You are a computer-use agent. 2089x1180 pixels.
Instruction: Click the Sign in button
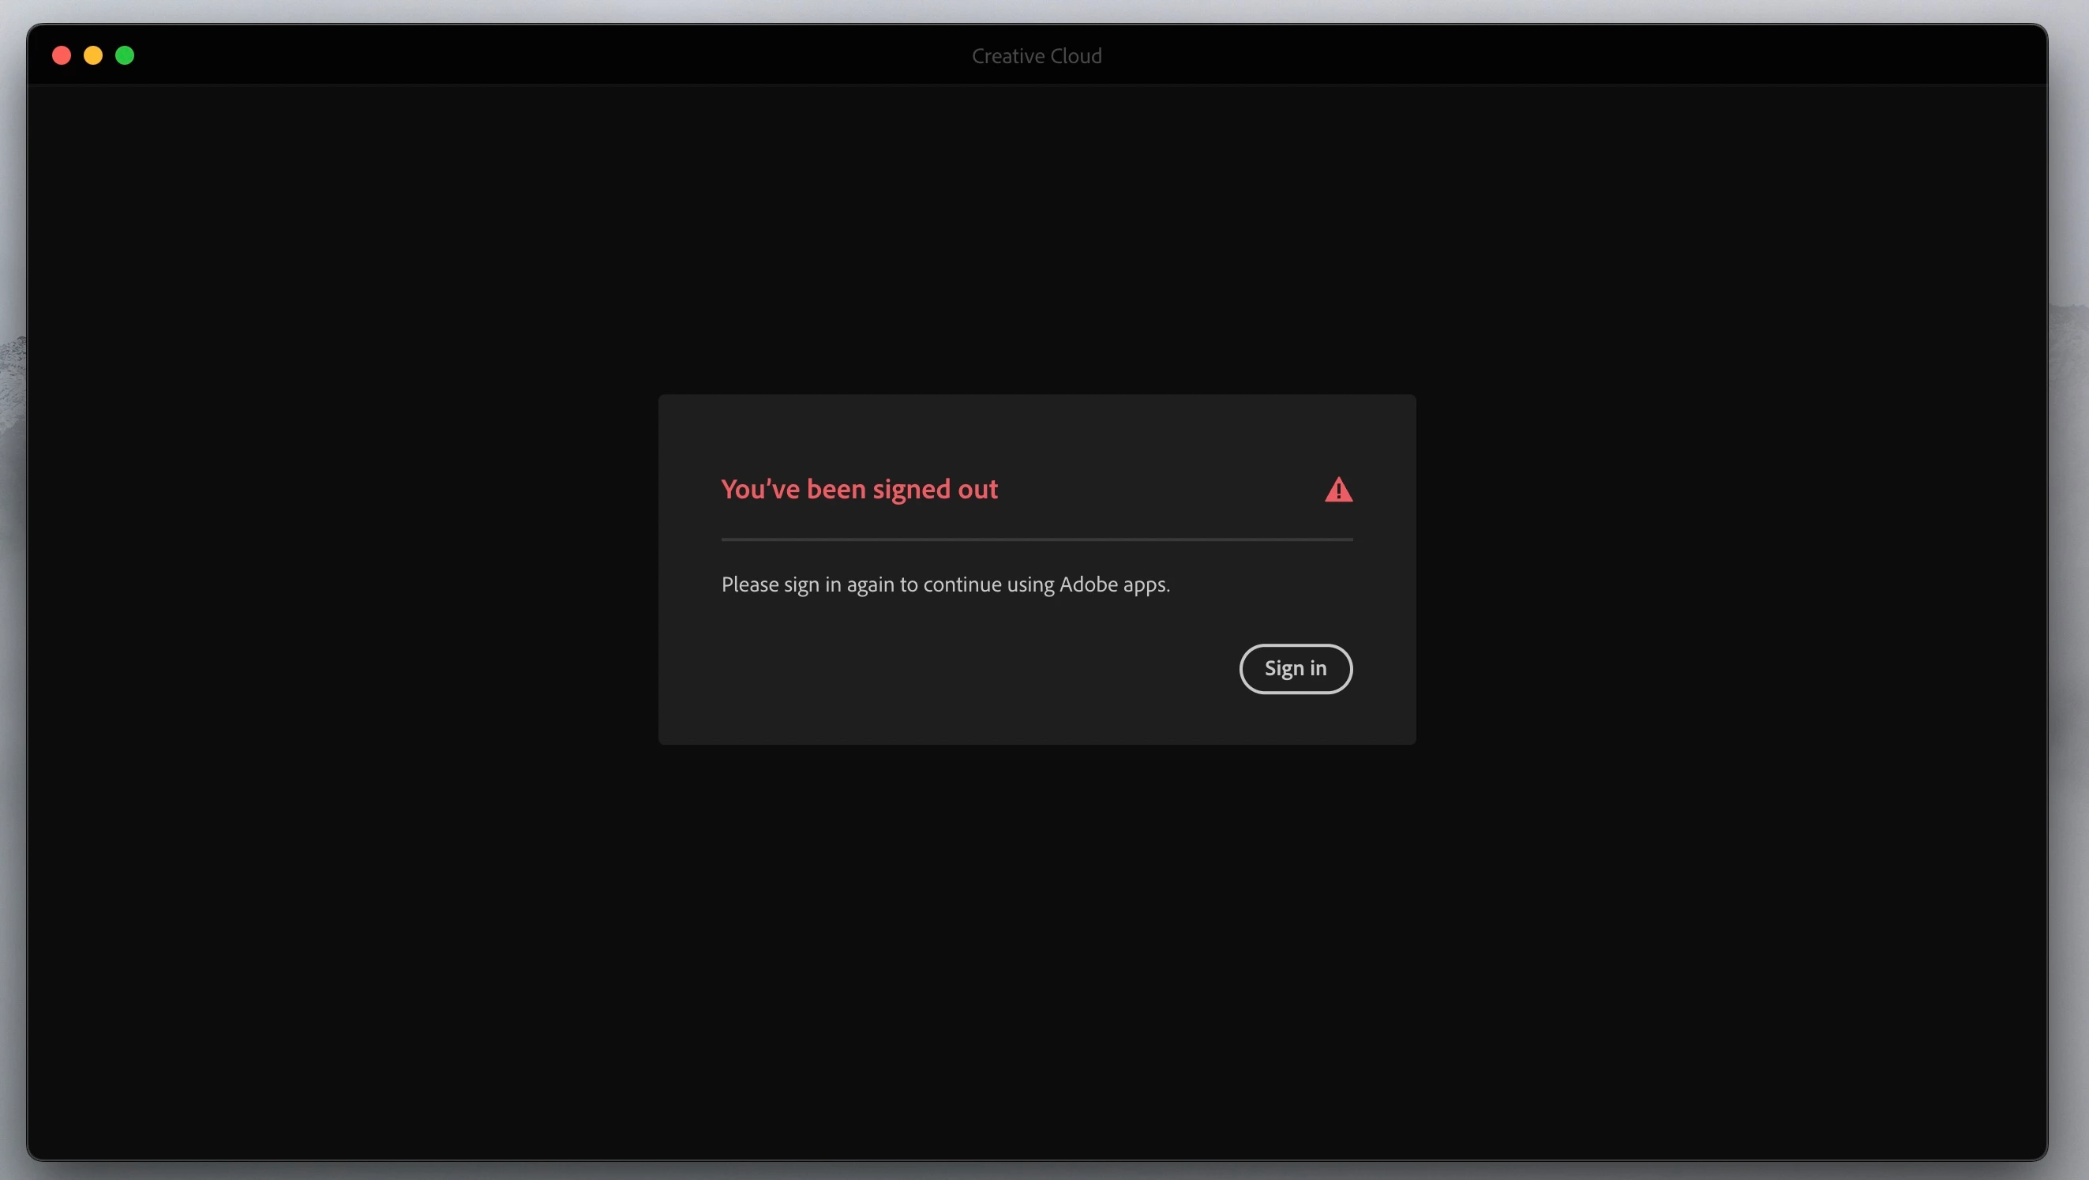point(1295,669)
